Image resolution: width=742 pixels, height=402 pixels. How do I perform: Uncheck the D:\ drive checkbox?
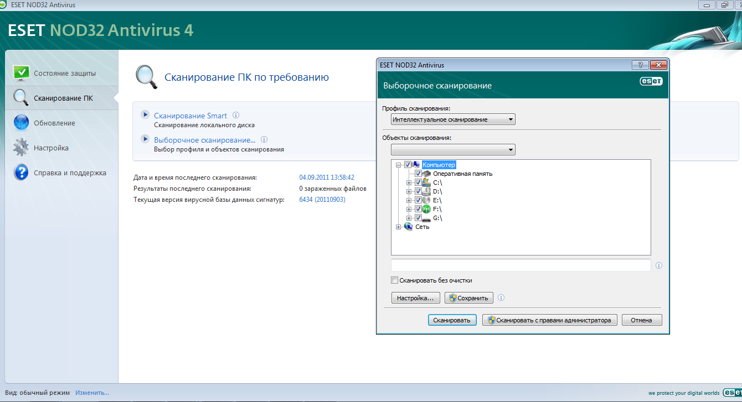(418, 191)
